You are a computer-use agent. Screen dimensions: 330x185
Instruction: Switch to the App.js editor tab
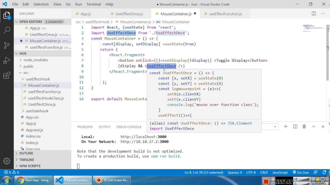(86, 14)
